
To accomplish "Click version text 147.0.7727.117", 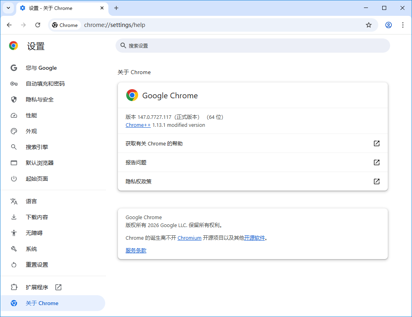I will pos(154,117).
